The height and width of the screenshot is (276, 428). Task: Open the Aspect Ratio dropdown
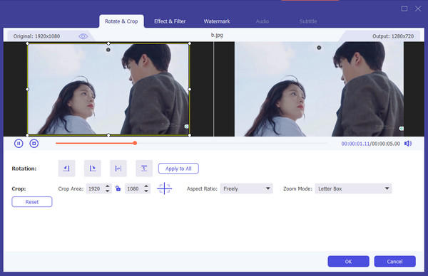pos(247,189)
